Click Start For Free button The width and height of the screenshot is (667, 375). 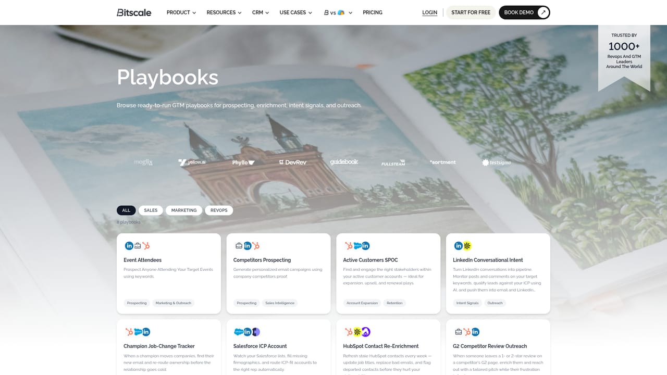pyautogui.click(x=471, y=12)
